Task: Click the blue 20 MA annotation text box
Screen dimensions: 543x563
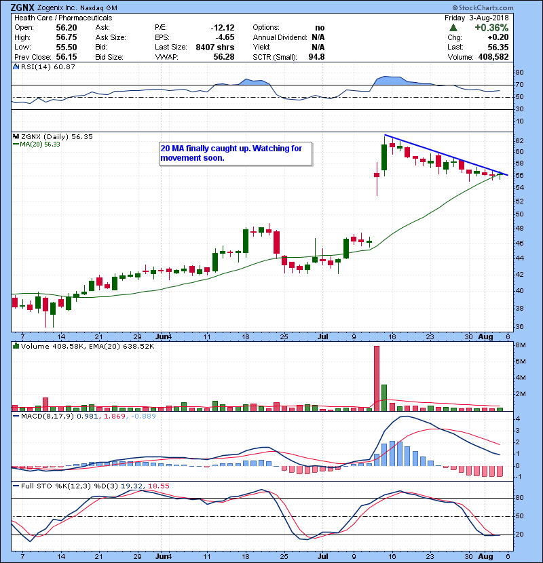Action: tap(236, 154)
